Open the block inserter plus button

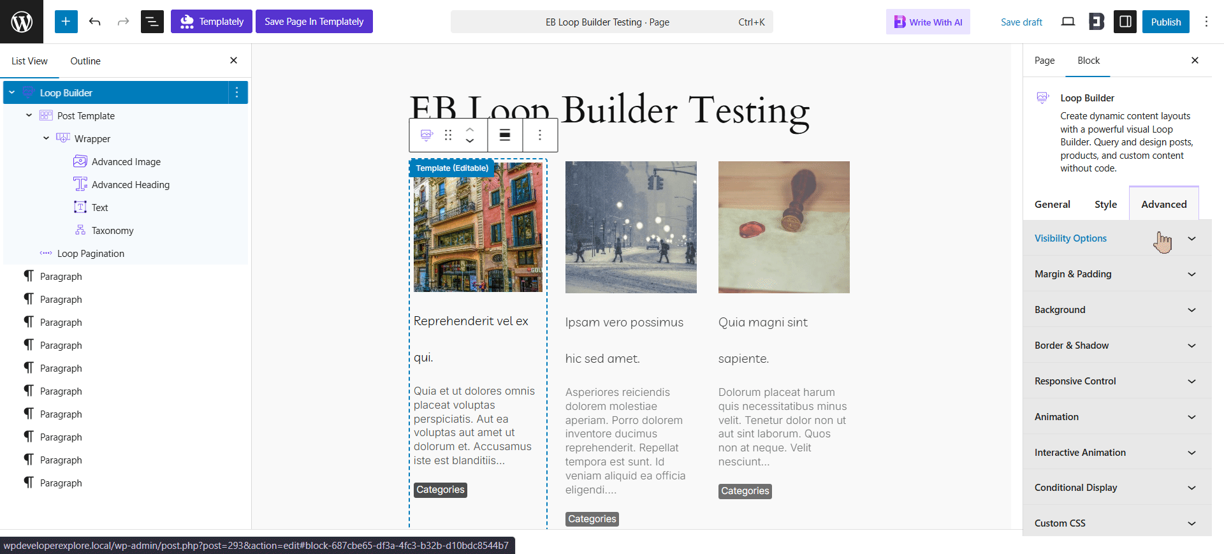(66, 22)
